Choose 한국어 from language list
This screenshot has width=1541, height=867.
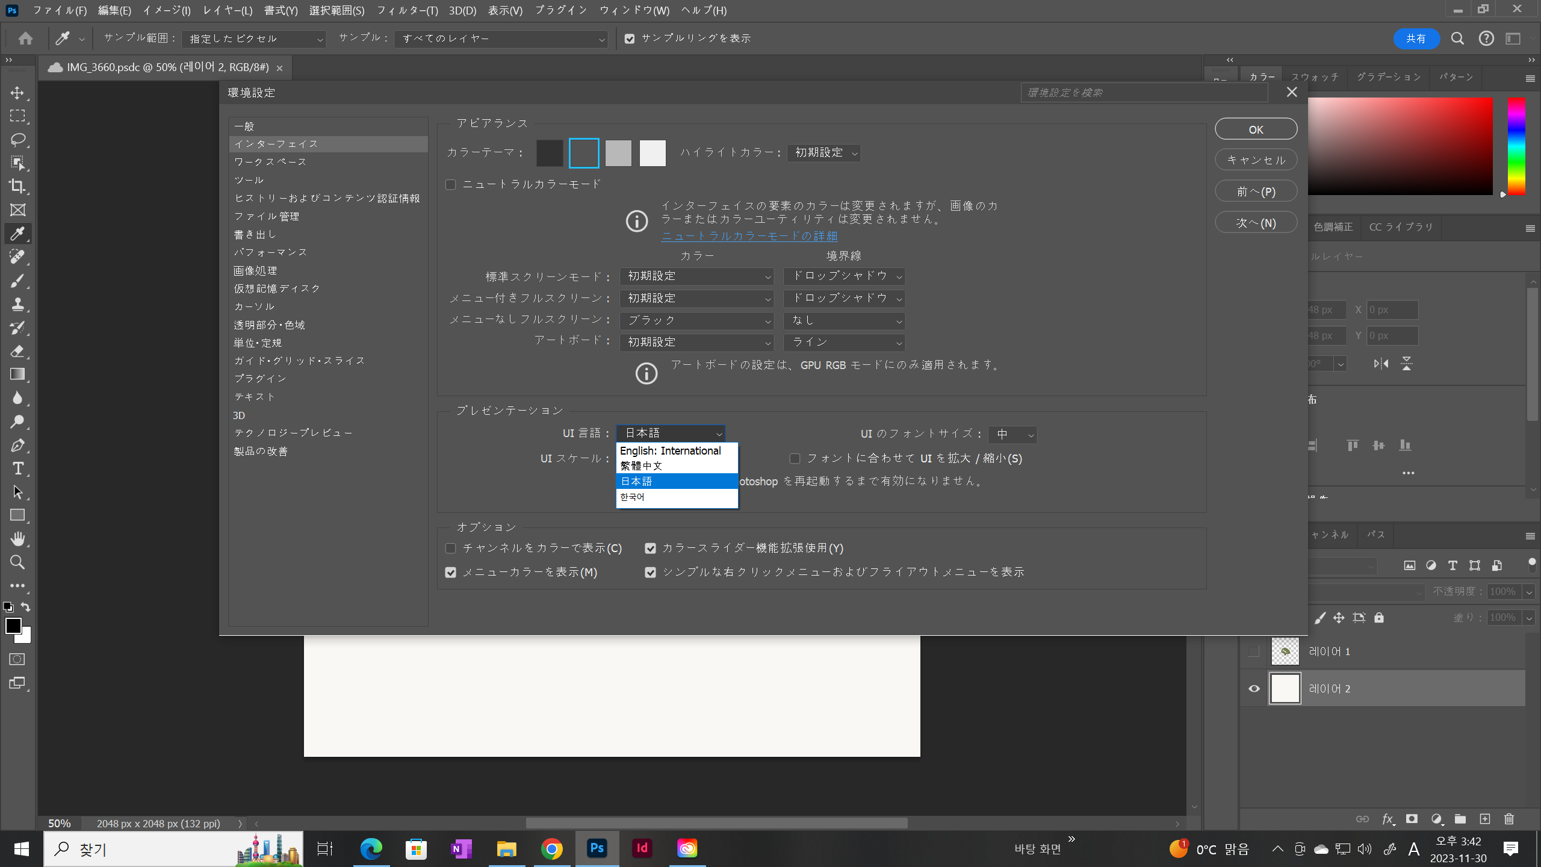(x=677, y=497)
